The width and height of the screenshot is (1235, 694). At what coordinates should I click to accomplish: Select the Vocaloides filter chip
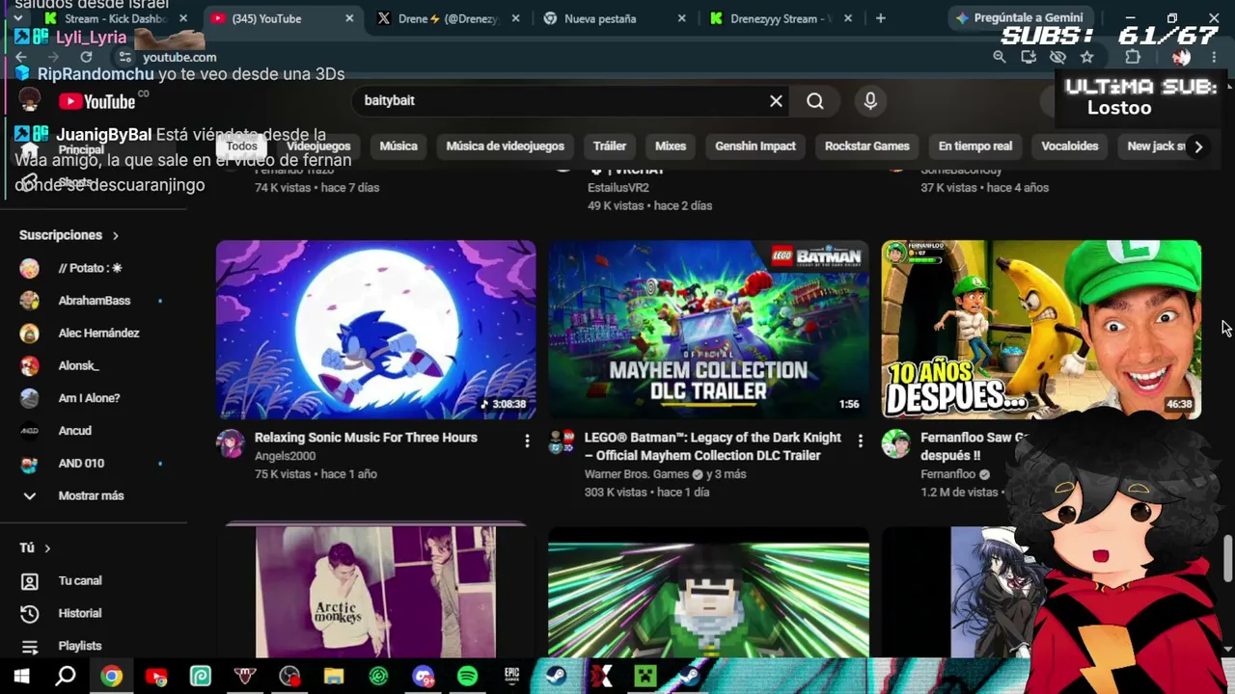(1070, 147)
